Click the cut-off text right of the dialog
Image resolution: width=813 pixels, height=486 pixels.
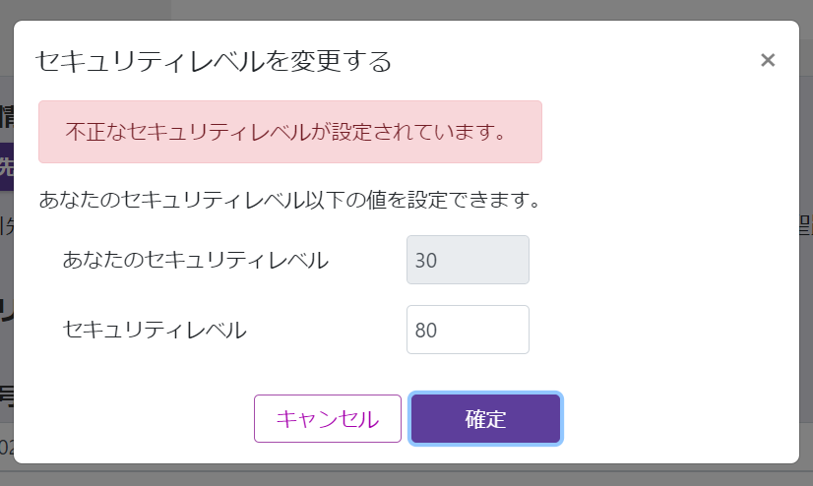pyautogui.click(x=806, y=228)
